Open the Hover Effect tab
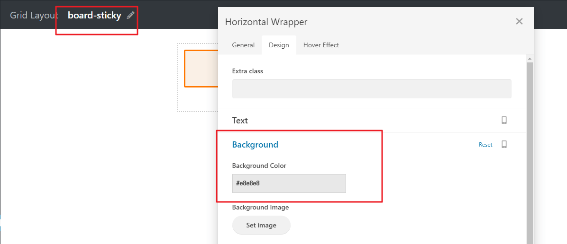Viewport: 567px width, 244px height. pyautogui.click(x=321, y=45)
